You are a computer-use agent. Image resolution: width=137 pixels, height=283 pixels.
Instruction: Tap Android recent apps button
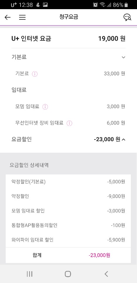pos(29,274)
